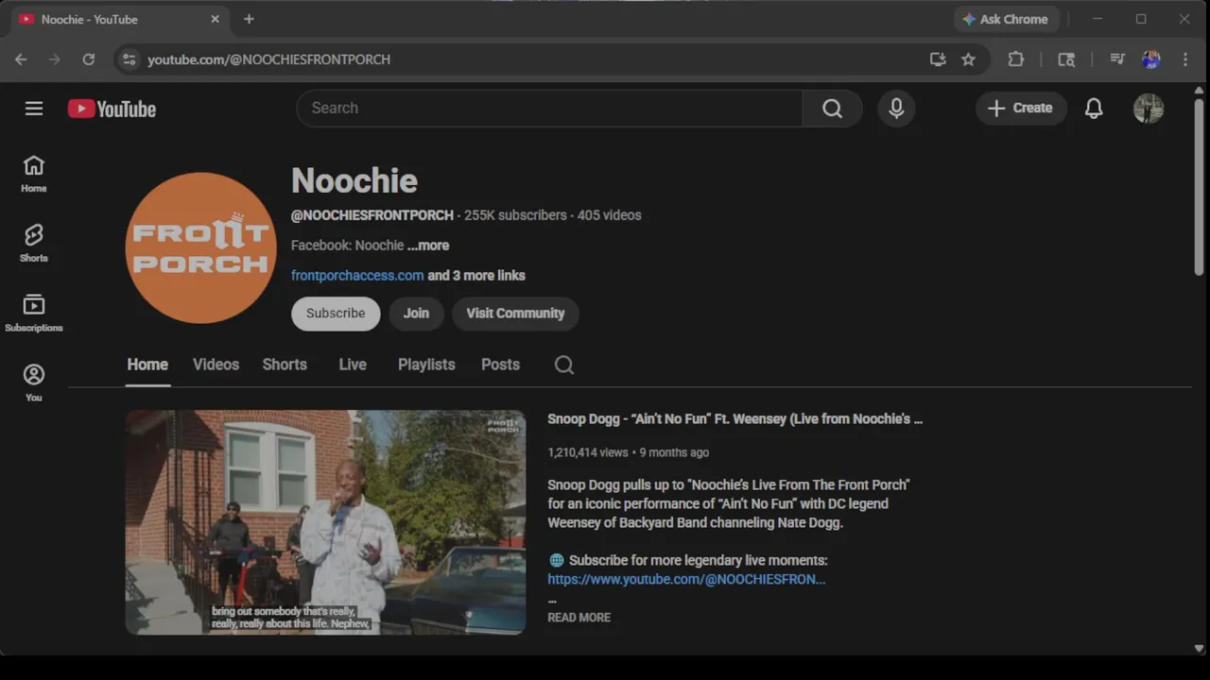Open frontporchaccess.com link

pyautogui.click(x=357, y=276)
